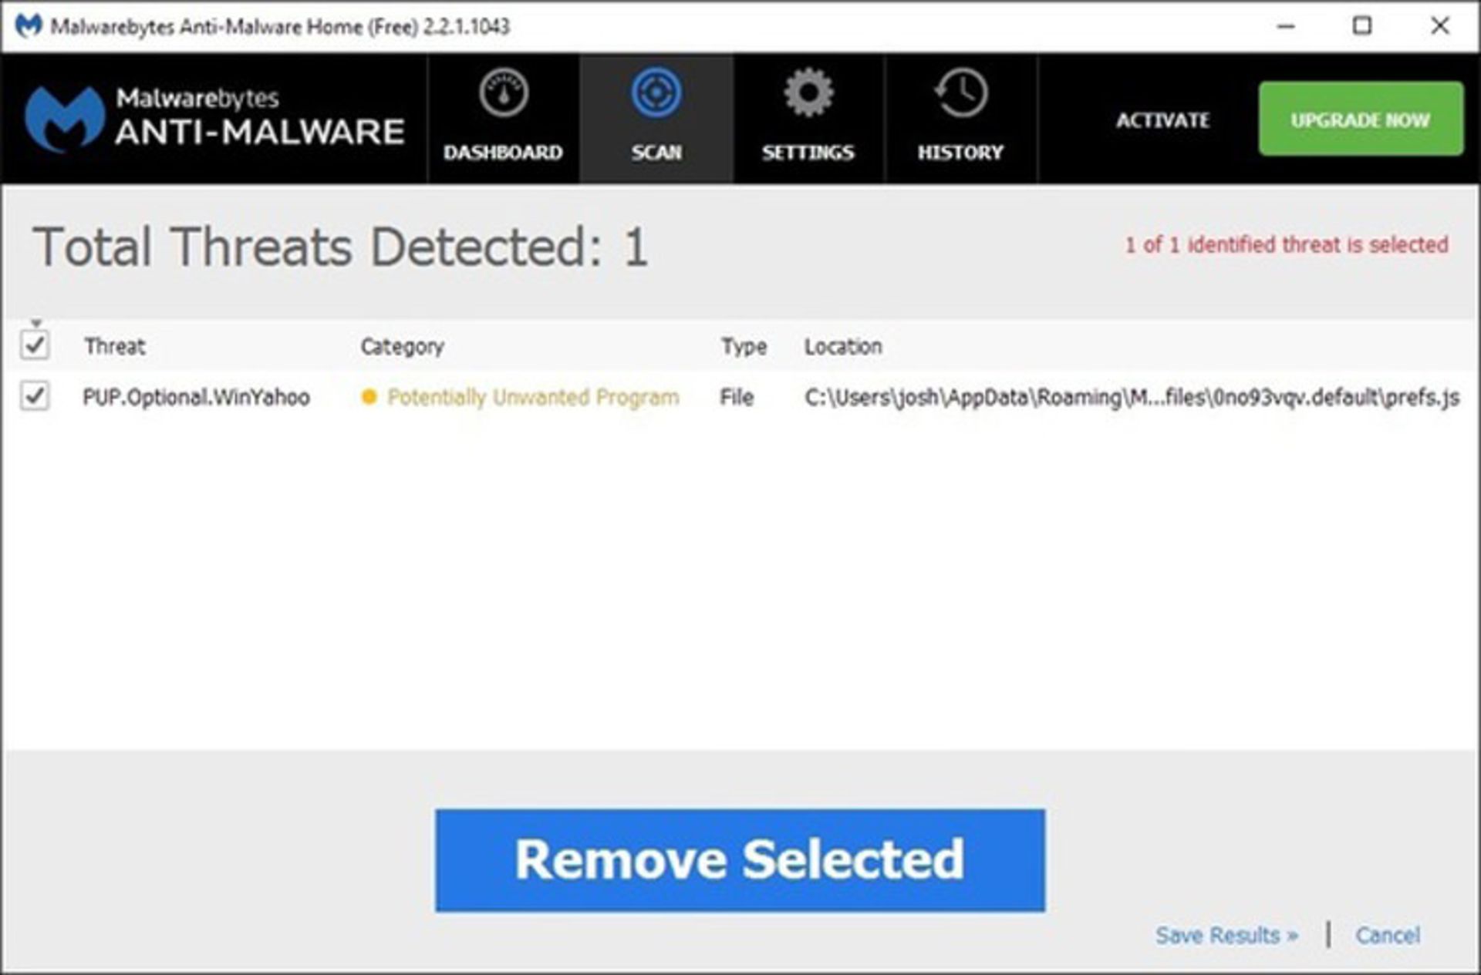
Task: Click the identified threat is selected notice
Action: [x=1286, y=244]
